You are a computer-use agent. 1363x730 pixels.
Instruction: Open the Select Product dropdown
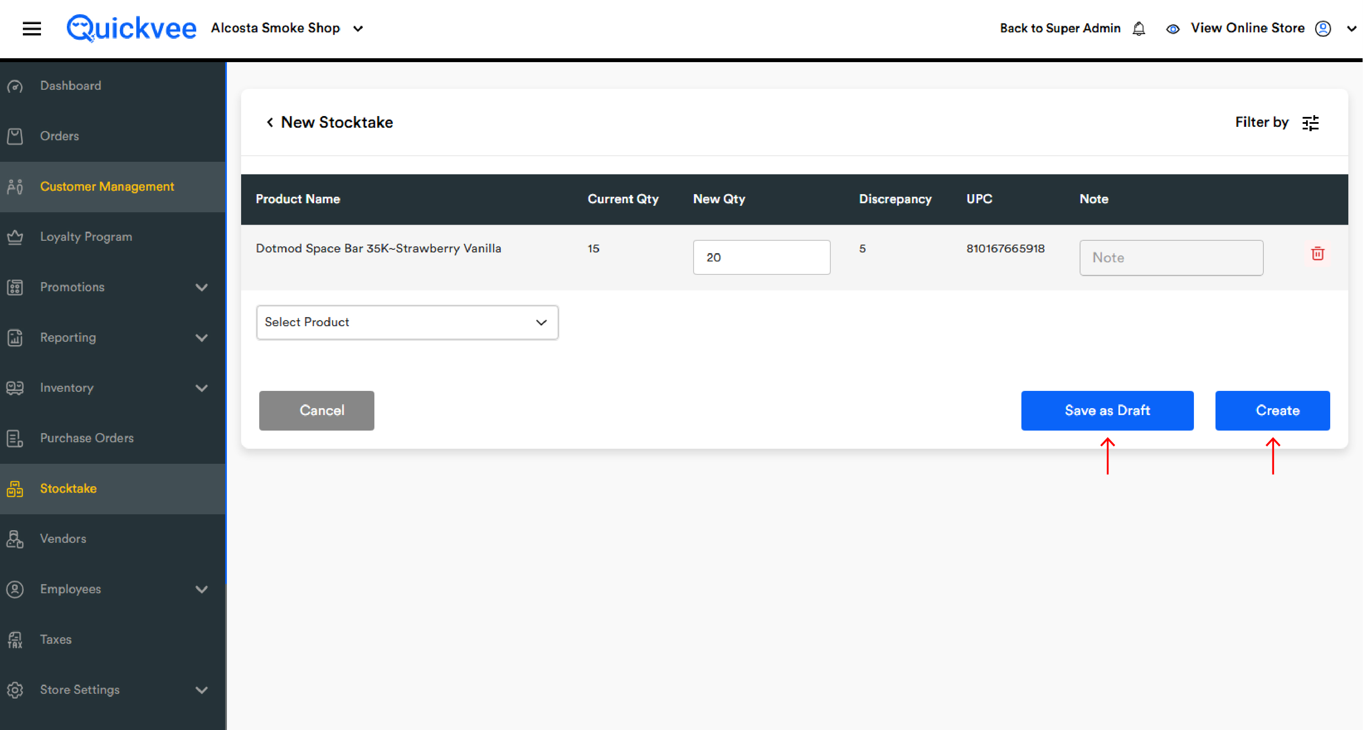pos(407,322)
